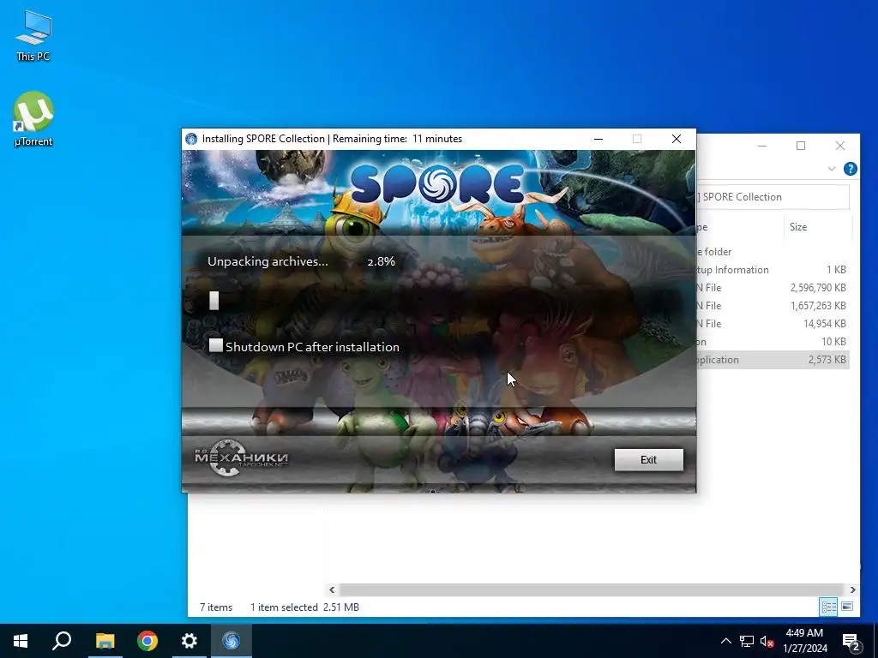Select the 2,596,790 KB file row

pyautogui.click(x=773, y=288)
